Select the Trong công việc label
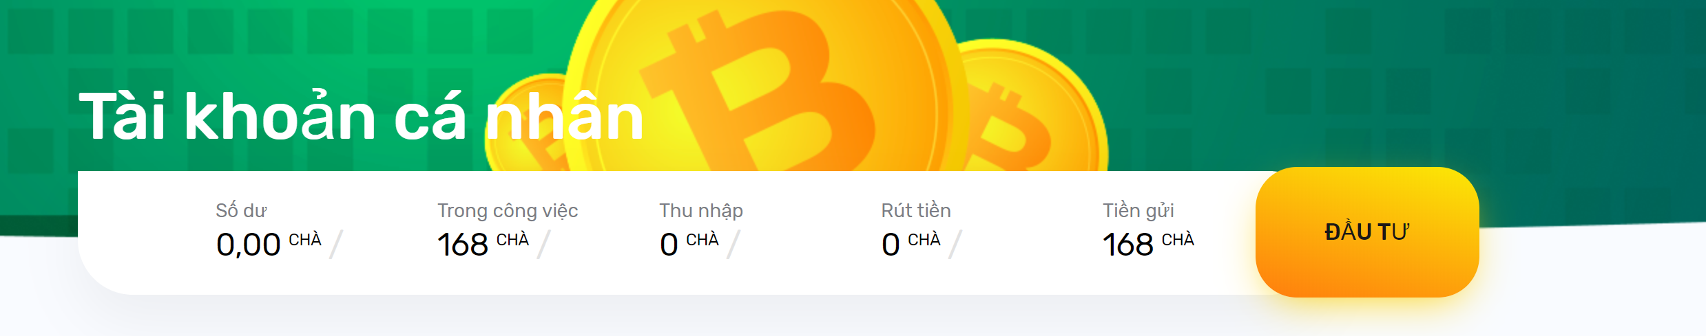 (x=508, y=210)
